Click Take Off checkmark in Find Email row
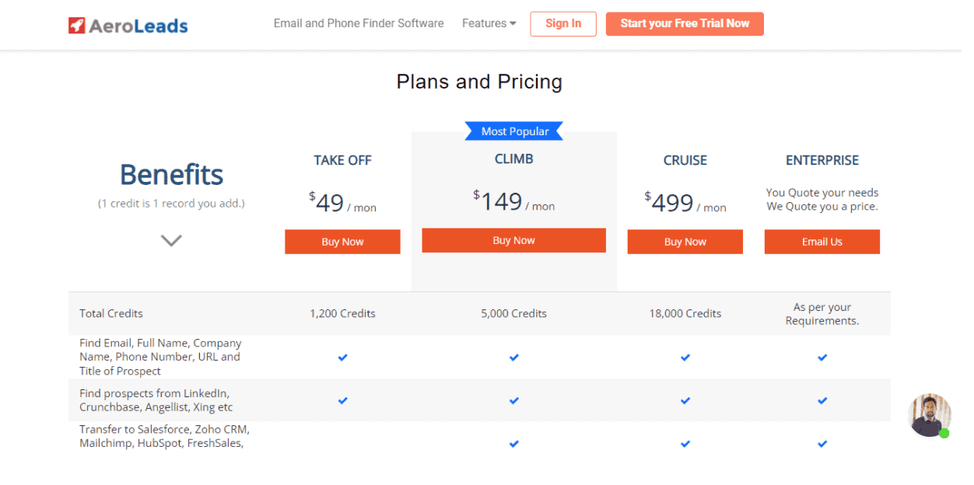 342,358
